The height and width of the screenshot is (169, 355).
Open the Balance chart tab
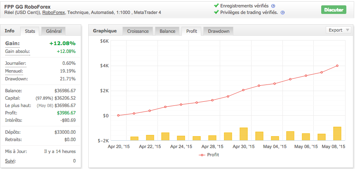167,31
